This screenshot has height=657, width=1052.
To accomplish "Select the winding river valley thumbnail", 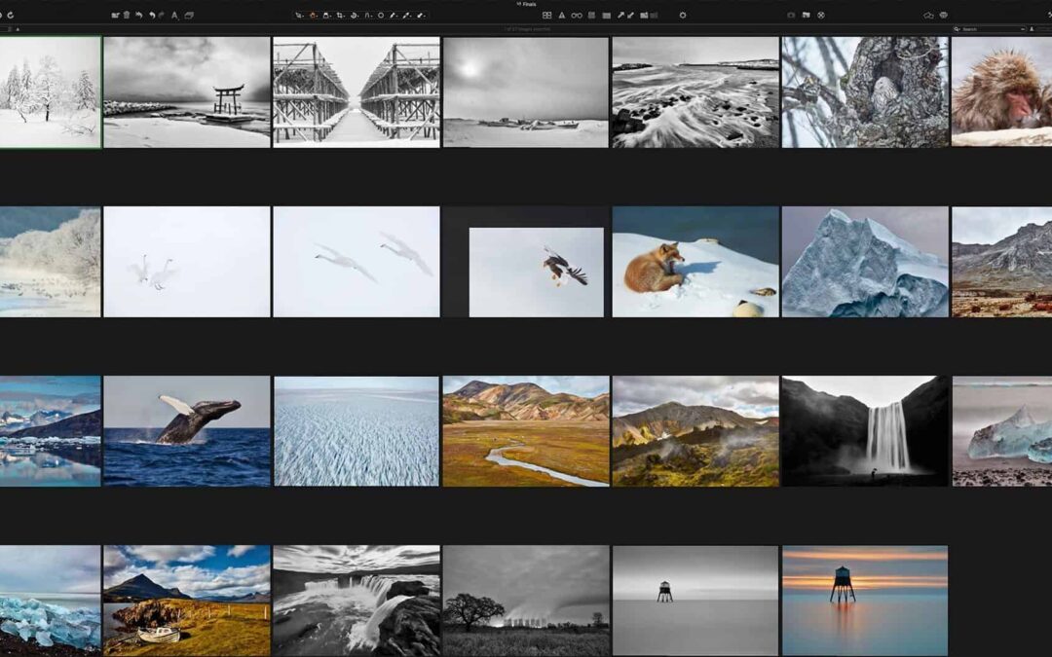I will 526,431.
